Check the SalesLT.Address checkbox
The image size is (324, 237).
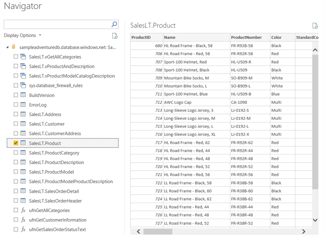coord(15,114)
